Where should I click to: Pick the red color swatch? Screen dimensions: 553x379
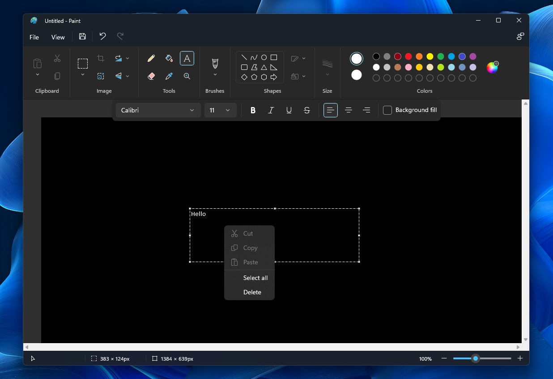coord(408,56)
